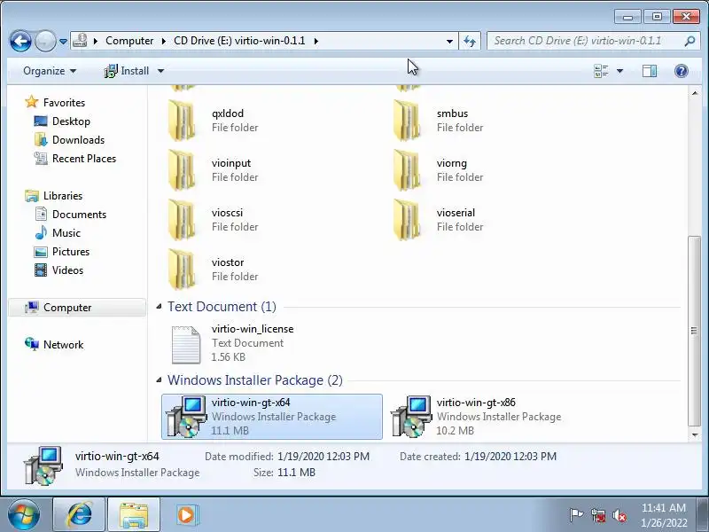Select the virtio-win-gt-x64 installer icon
The width and height of the screenshot is (709, 532).
186,416
